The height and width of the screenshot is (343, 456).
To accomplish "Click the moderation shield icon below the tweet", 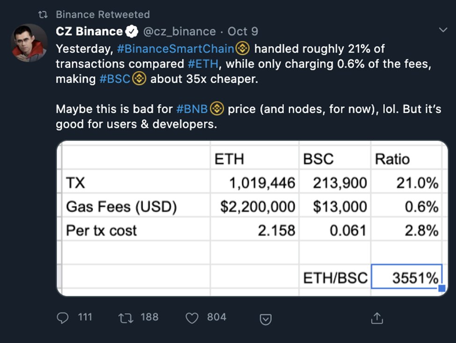I will [266, 320].
